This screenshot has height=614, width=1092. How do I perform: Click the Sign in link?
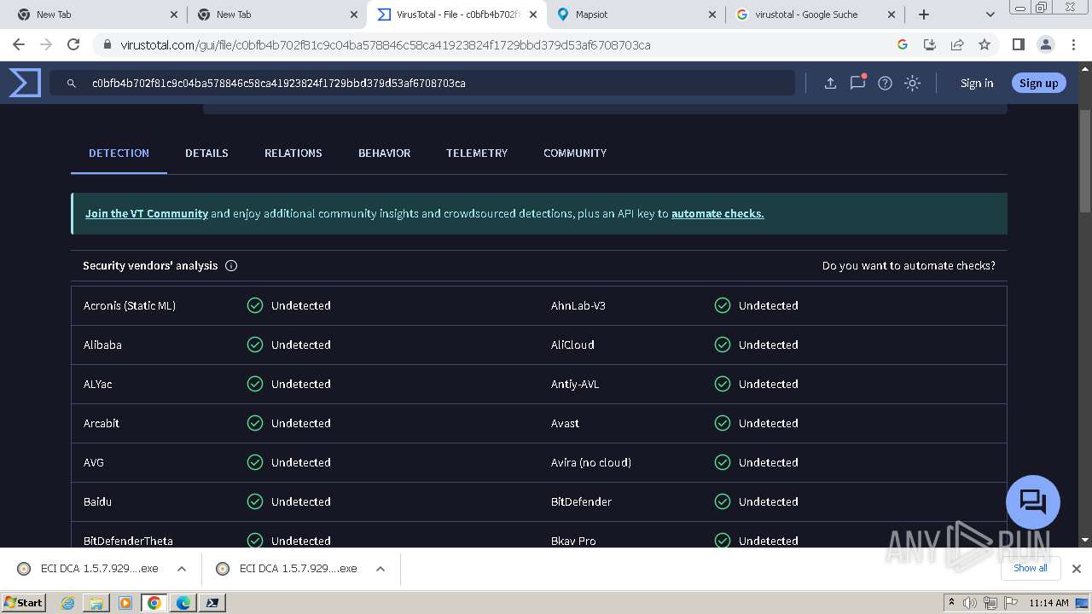(977, 83)
